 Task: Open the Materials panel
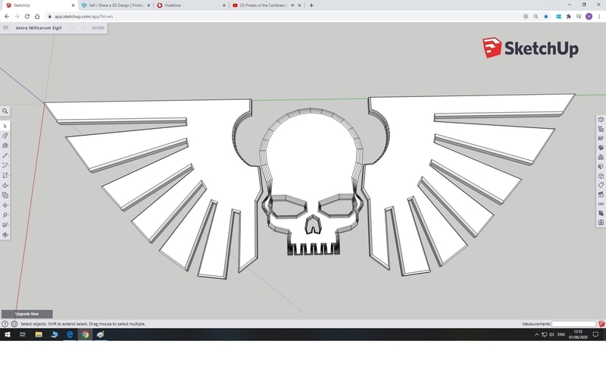[601, 148]
